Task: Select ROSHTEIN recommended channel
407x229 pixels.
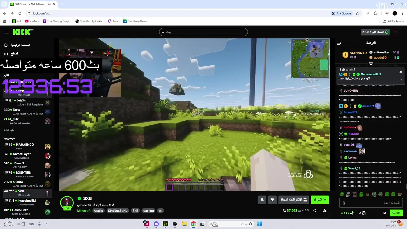Action: (27, 174)
